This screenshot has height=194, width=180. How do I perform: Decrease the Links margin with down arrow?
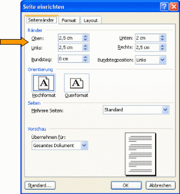[x=85, y=49]
